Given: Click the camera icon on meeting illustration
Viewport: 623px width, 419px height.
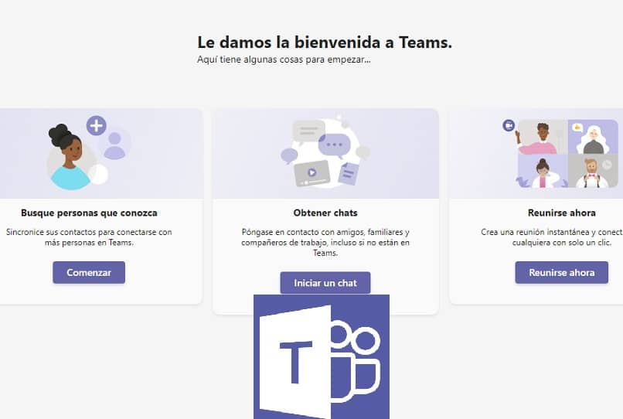Looking at the screenshot, I should point(509,125).
